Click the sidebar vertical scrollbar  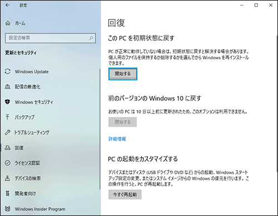tap(100, 129)
